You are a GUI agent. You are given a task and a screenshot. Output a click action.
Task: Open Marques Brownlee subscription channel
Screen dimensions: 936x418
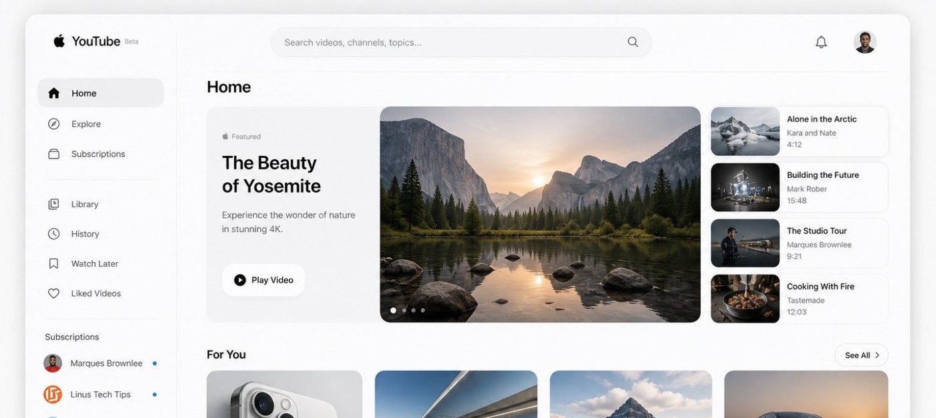(x=100, y=363)
